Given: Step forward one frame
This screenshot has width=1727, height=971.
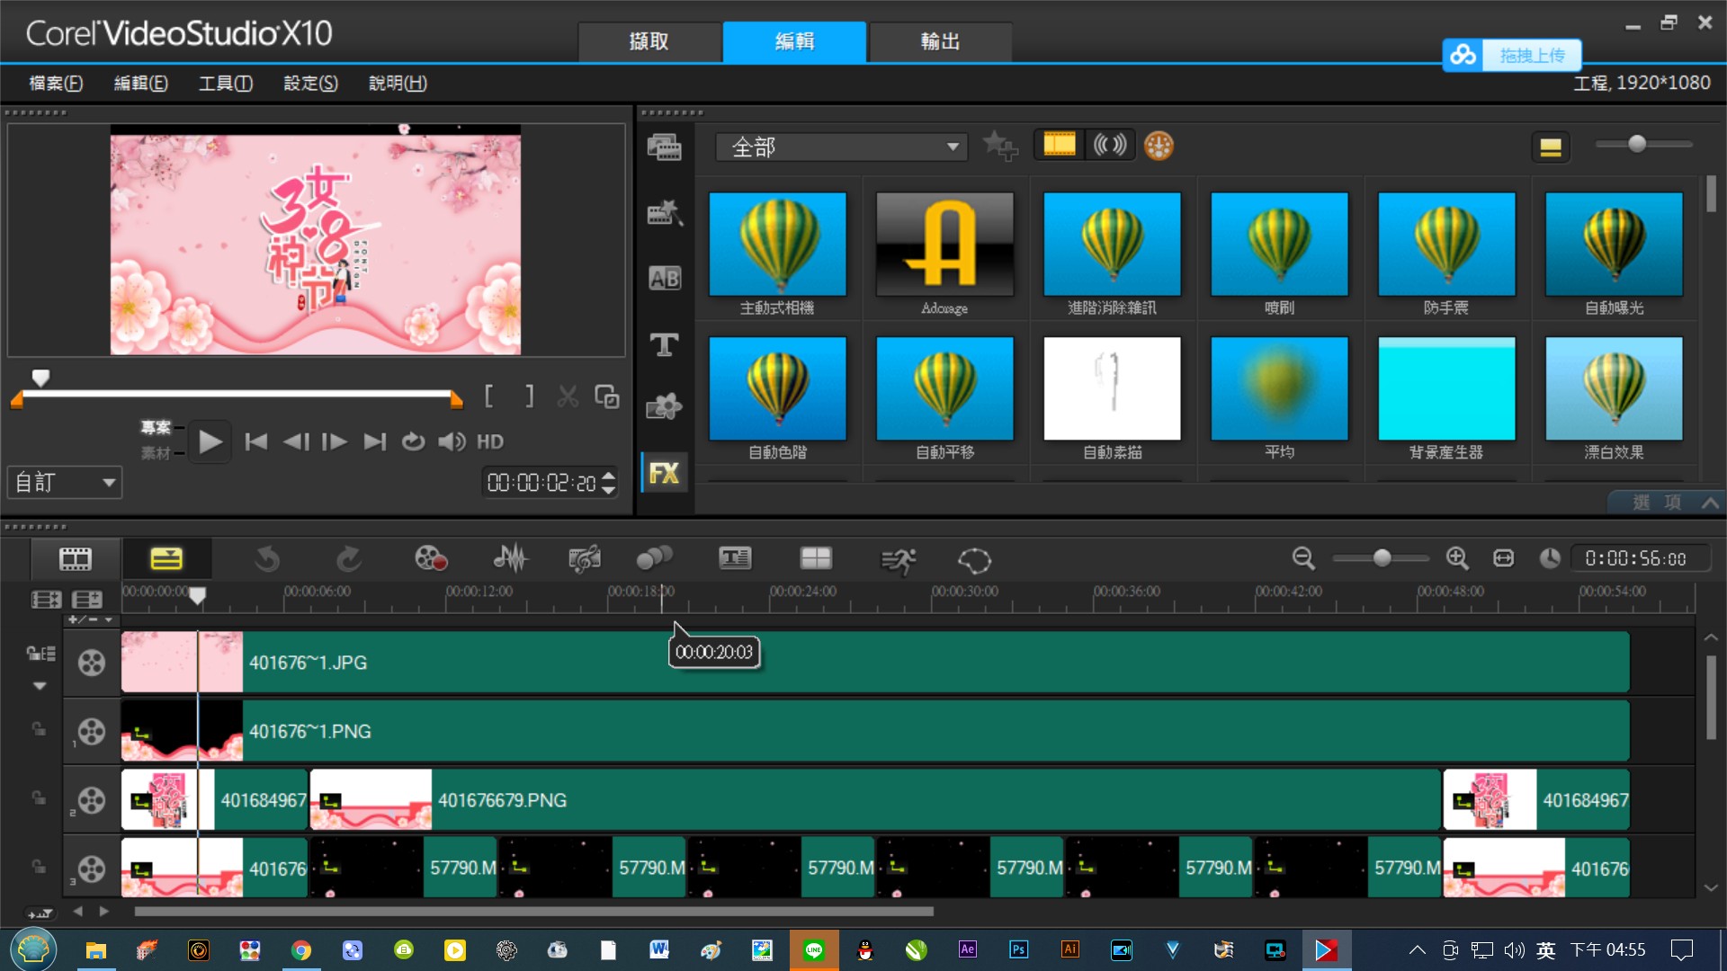Looking at the screenshot, I should point(335,441).
